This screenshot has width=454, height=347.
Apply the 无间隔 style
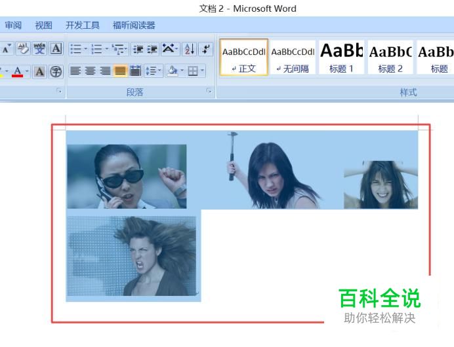point(293,57)
